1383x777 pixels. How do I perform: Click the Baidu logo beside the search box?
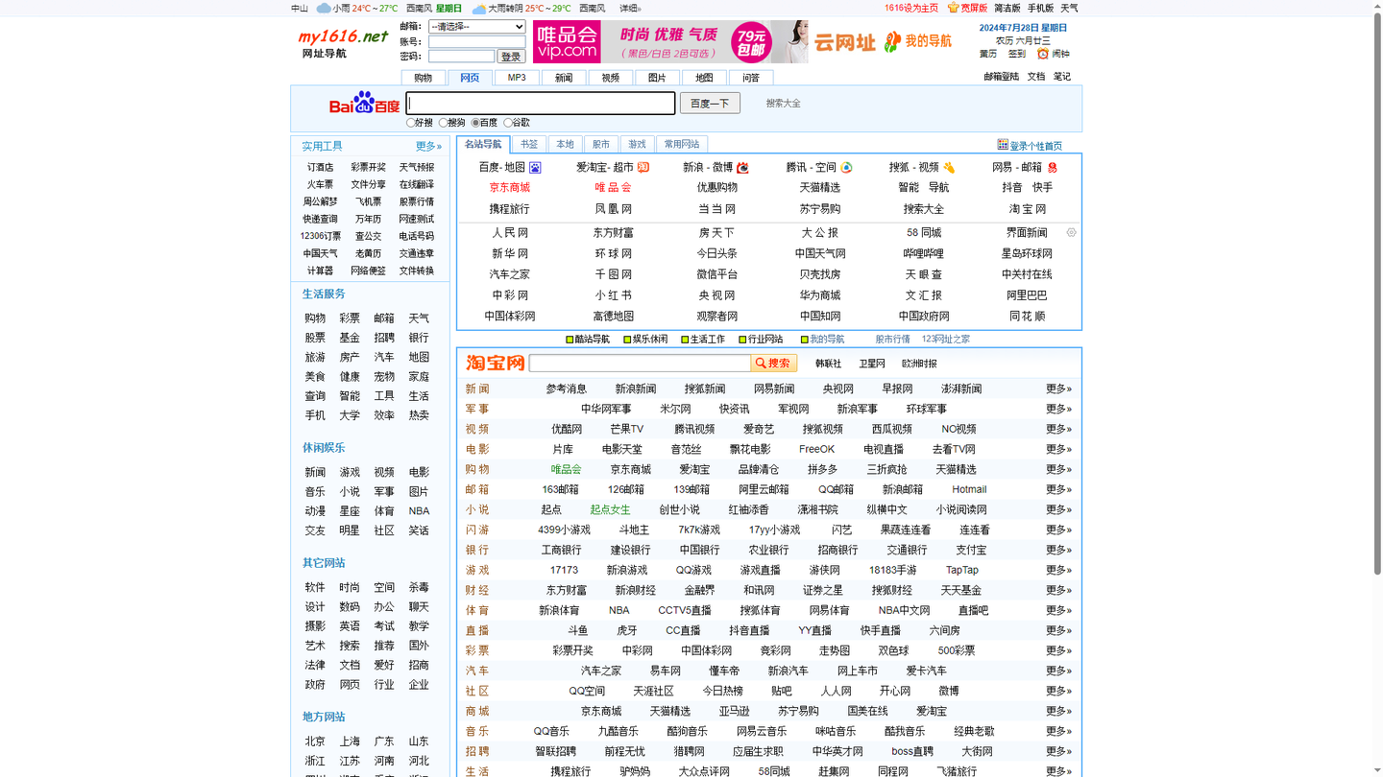pyautogui.click(x=364, y=104)
